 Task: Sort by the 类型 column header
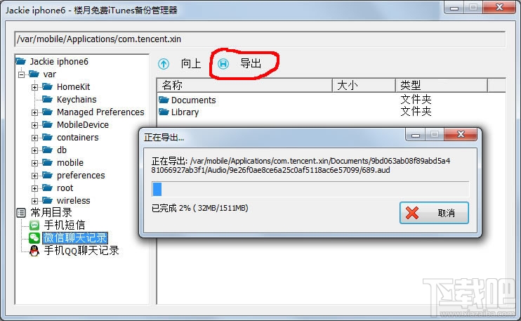(x=442, y=85)
